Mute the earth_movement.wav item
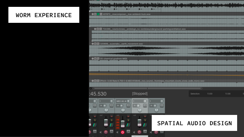The width and height of the screenshot is (244, 137). pyautogui.click(x=95, y=44)
